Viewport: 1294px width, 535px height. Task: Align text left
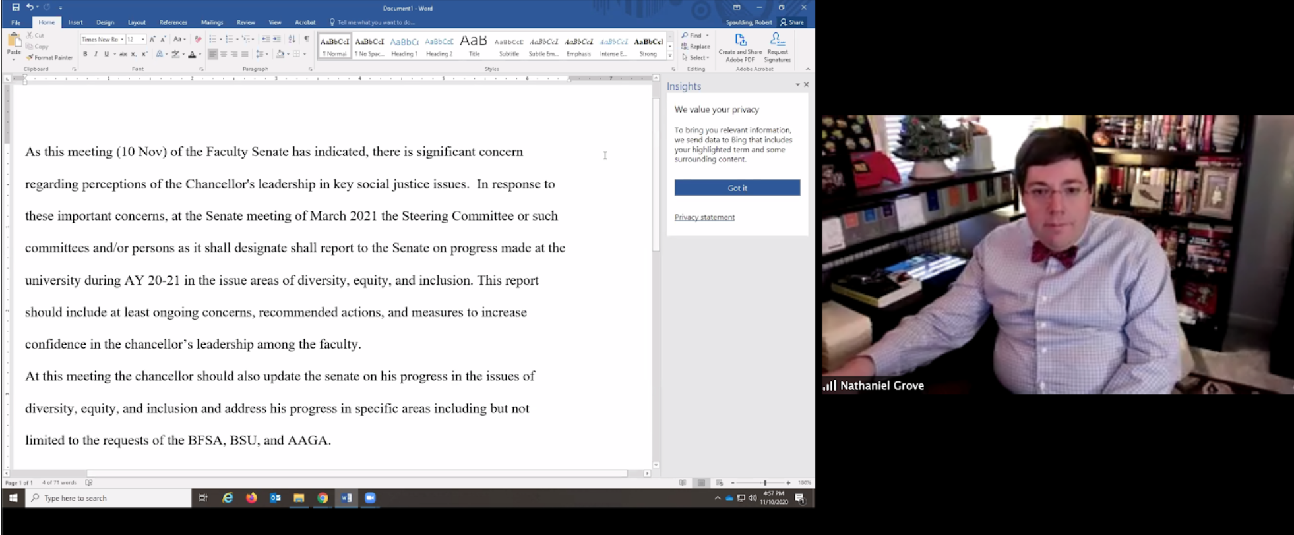coord(212,54)
